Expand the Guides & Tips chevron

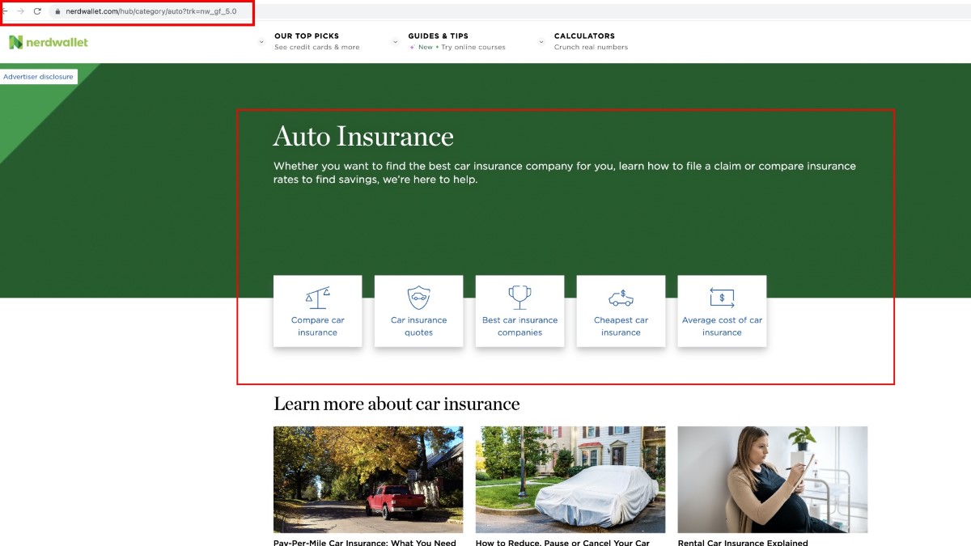[396, 42]
